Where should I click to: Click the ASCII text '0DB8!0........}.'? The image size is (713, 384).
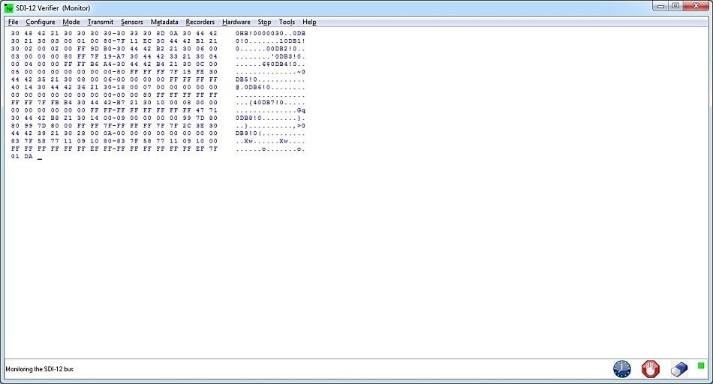(x=270, y=118)
